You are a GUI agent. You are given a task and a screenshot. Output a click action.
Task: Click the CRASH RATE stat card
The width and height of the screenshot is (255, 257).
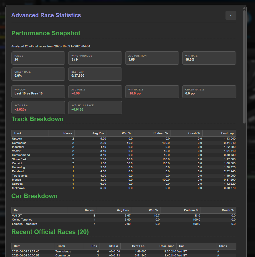click(38, 74)
